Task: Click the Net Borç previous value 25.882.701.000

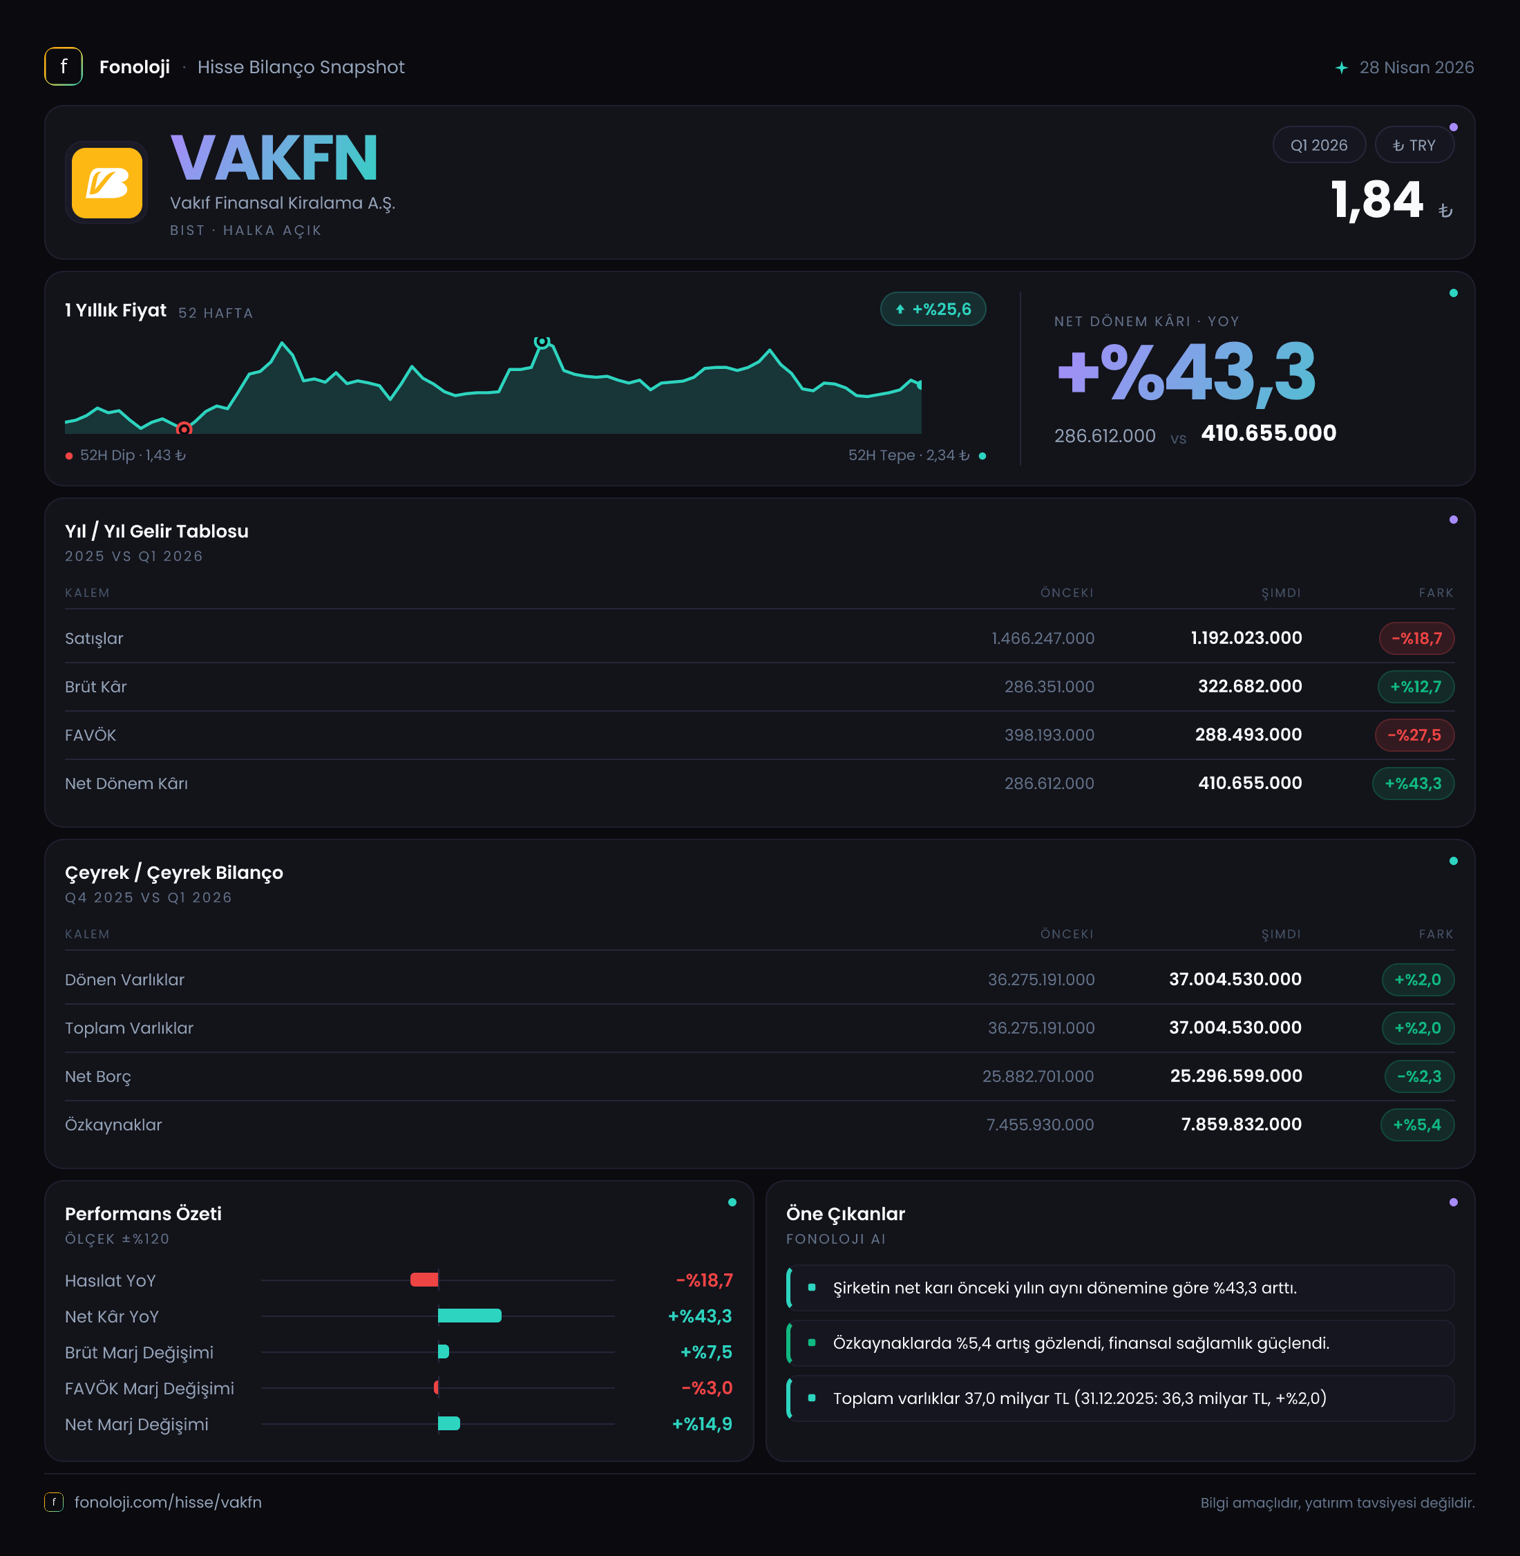Action: pyautogui.click(x=1038, y=1076)
